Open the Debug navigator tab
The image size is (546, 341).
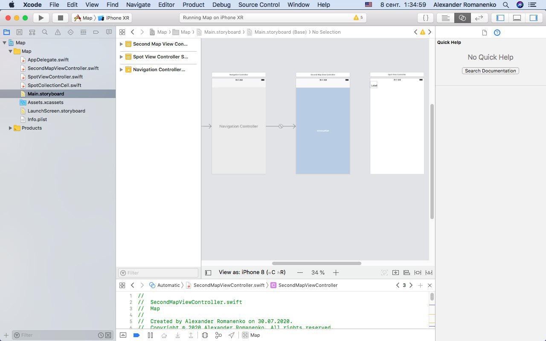(x=83, y=32)
